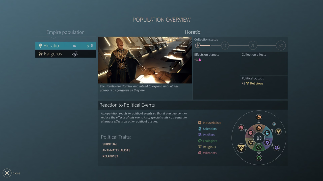
Task: Click the collection status 10 milestone
Action: (x=225, y=46)
